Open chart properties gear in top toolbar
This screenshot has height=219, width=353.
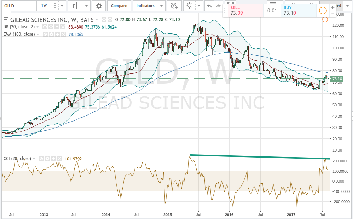pos(99,6)
